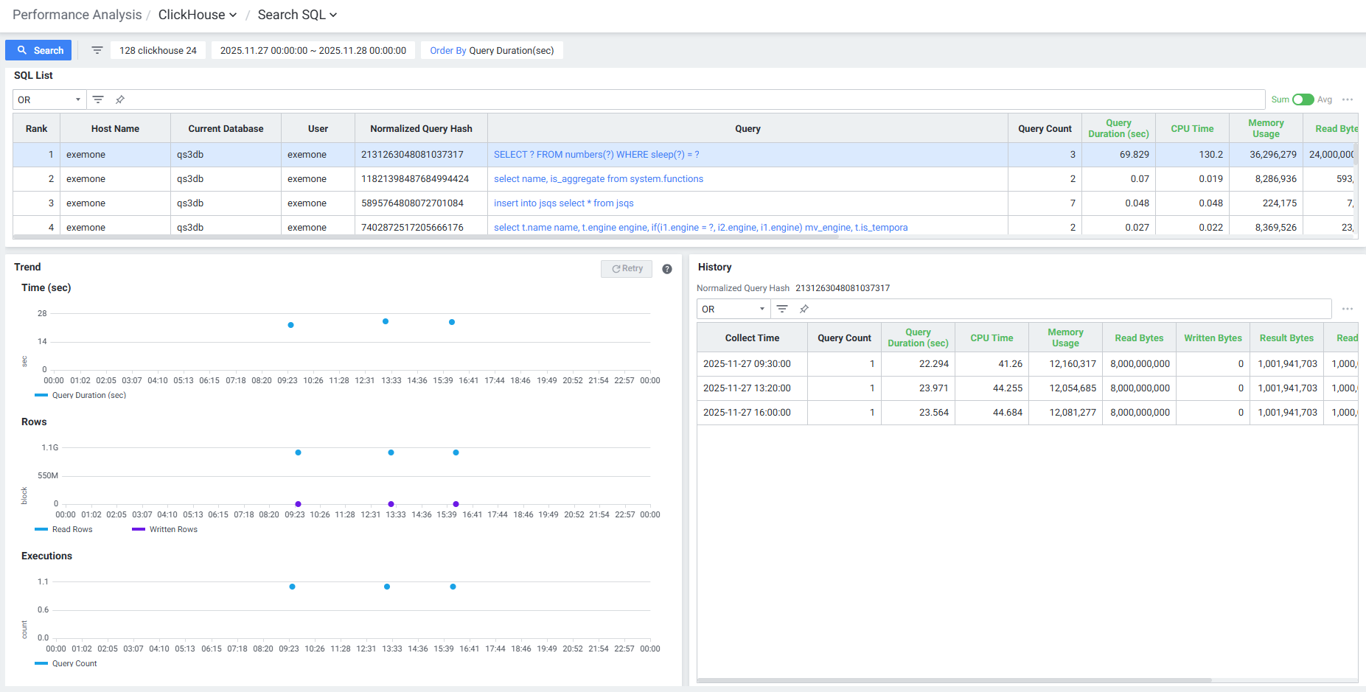Click the History panel horizontal scrollbar
Screen dimensions: 1366x692
click(954, 680)
